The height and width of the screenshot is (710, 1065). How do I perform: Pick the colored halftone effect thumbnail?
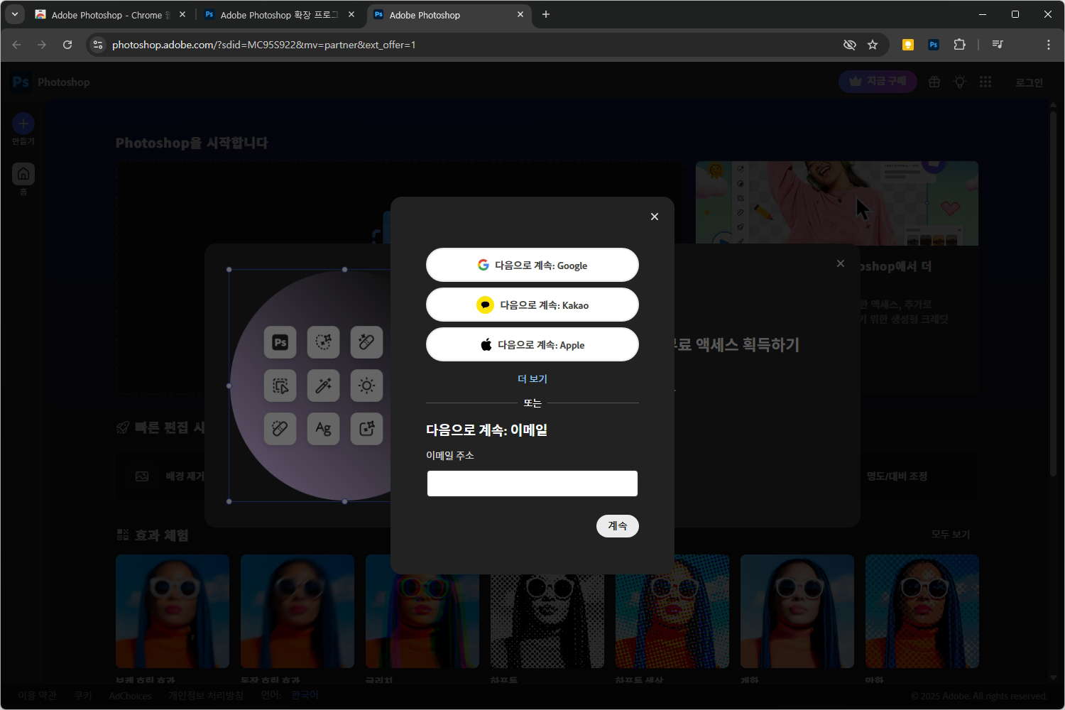tap(672, 611)
